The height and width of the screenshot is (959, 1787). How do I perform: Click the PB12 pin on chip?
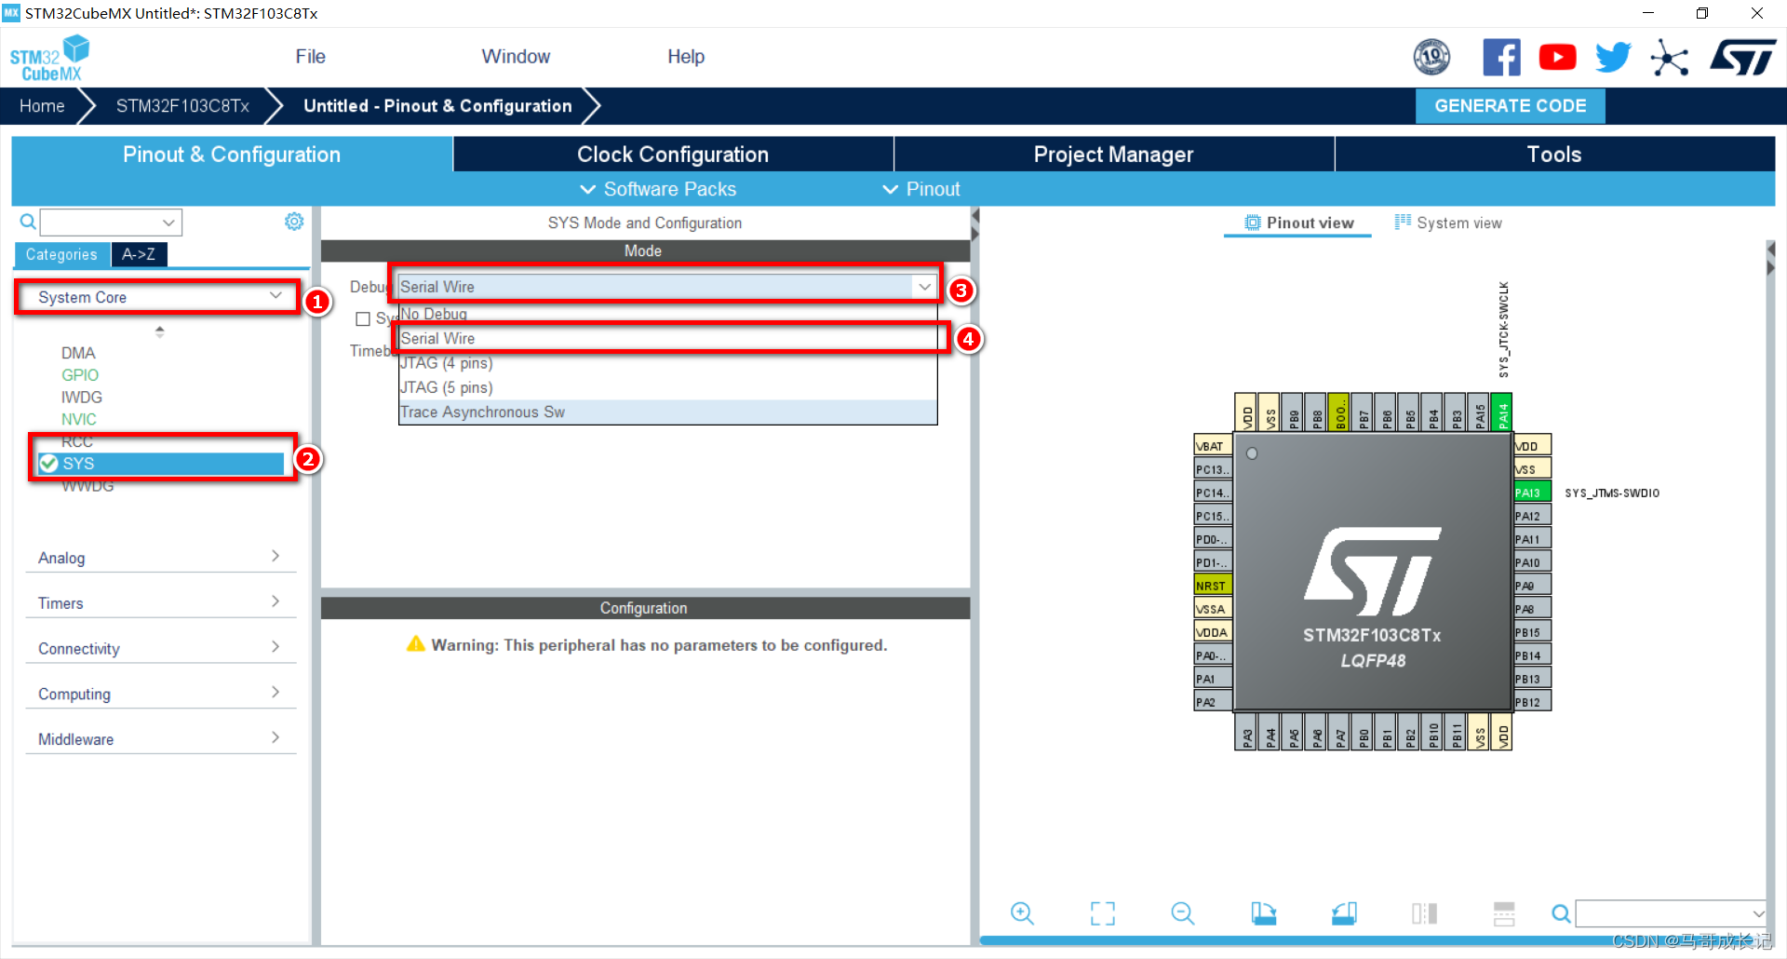point(1533,702)
